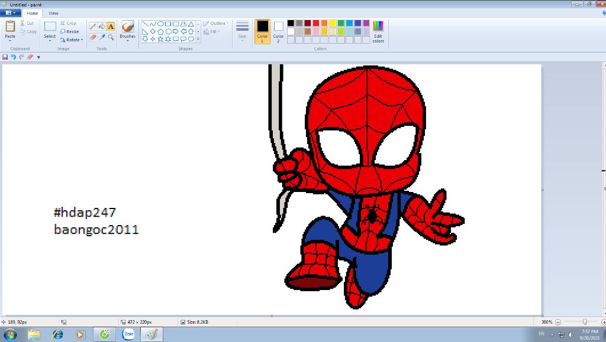Click the Resize button

[70, 31]
